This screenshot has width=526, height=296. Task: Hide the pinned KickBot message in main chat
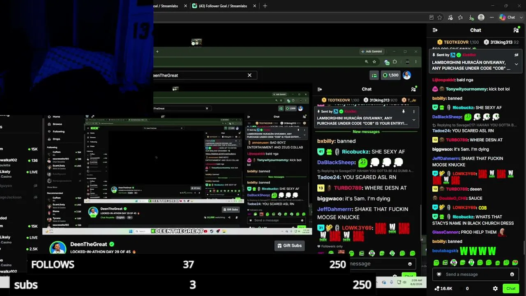[x=517, y=55]
